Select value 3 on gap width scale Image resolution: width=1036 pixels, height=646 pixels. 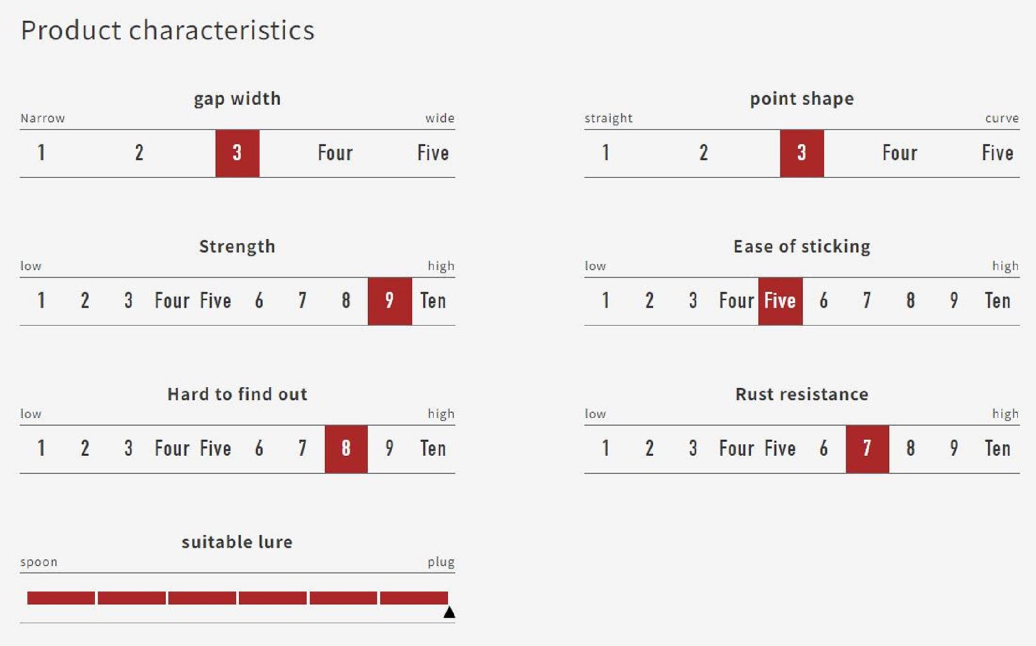237,153
